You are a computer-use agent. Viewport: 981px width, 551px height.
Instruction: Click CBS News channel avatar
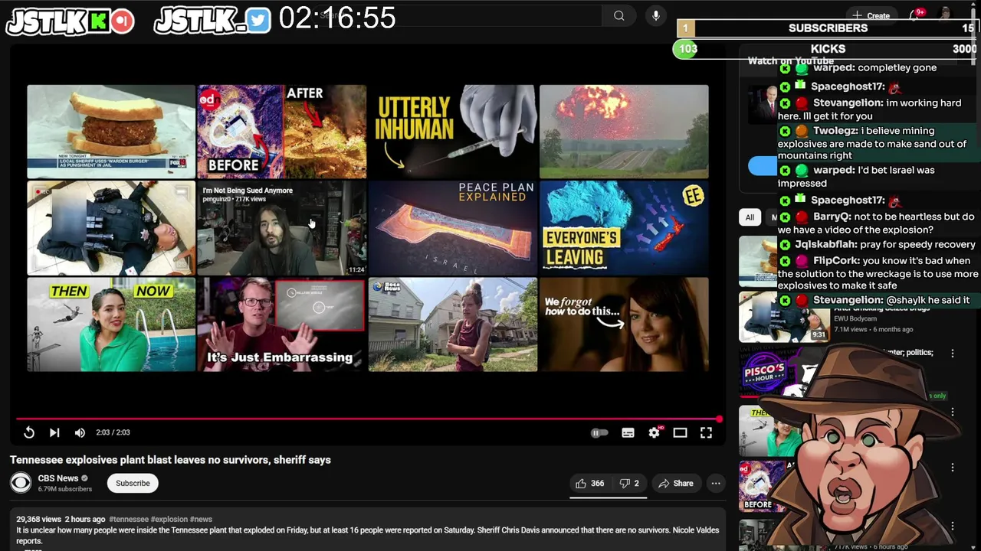(x=21, y=483)
